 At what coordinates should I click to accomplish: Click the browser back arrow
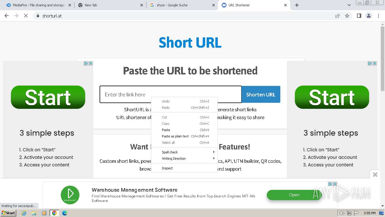coord(7,16)
